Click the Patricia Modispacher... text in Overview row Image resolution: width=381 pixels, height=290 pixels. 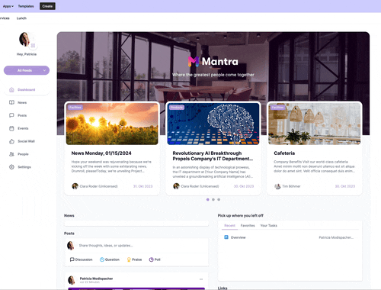[336, 237]
